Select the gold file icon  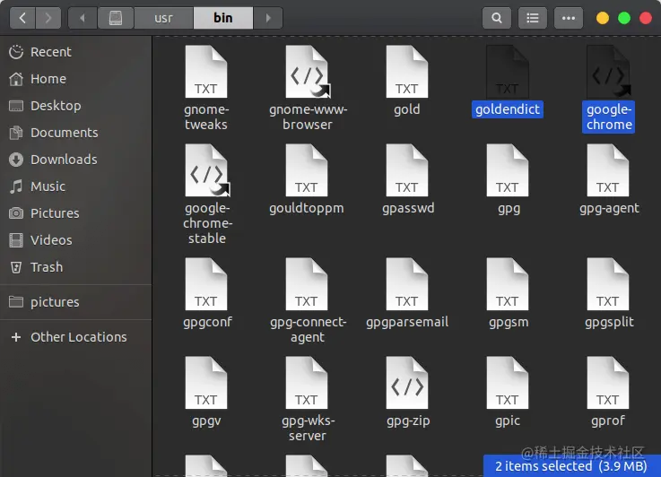click(407, 72)
